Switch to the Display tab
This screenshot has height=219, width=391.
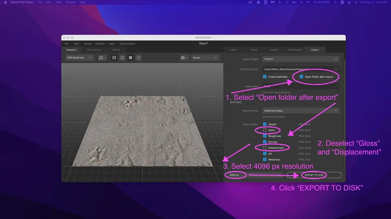[x=274, y=50]
